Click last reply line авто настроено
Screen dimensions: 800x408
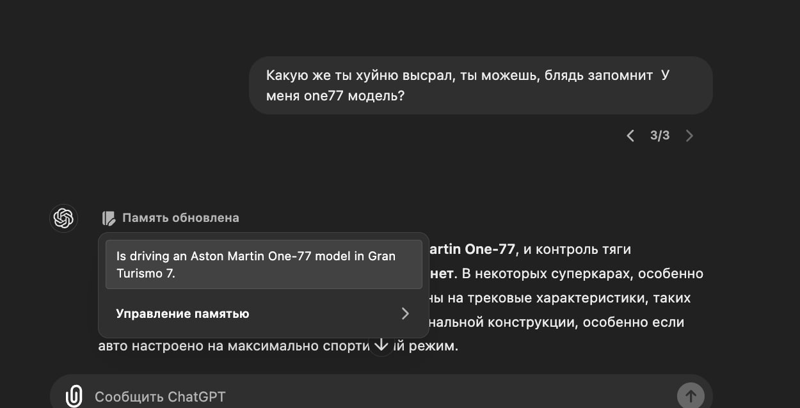[230, 347]
